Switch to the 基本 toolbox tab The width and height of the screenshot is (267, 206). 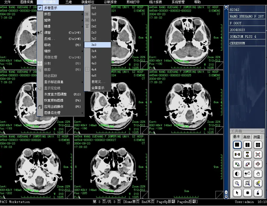[236, 137]
